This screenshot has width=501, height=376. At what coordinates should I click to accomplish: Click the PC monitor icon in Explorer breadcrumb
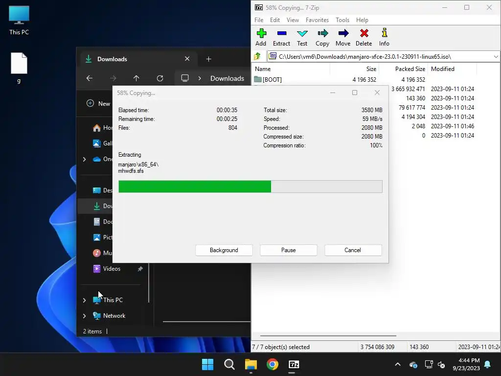(184, 78)
